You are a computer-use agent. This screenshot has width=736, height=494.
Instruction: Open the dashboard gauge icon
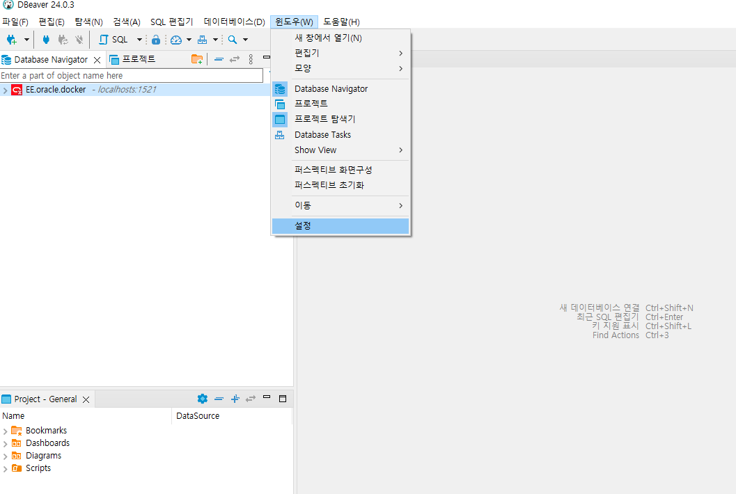[x=176, y=40]
